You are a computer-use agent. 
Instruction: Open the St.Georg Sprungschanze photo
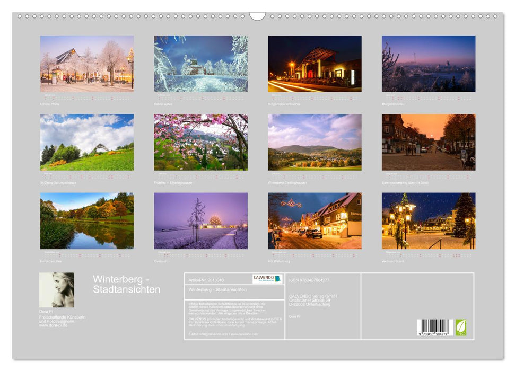pos(87,142)
